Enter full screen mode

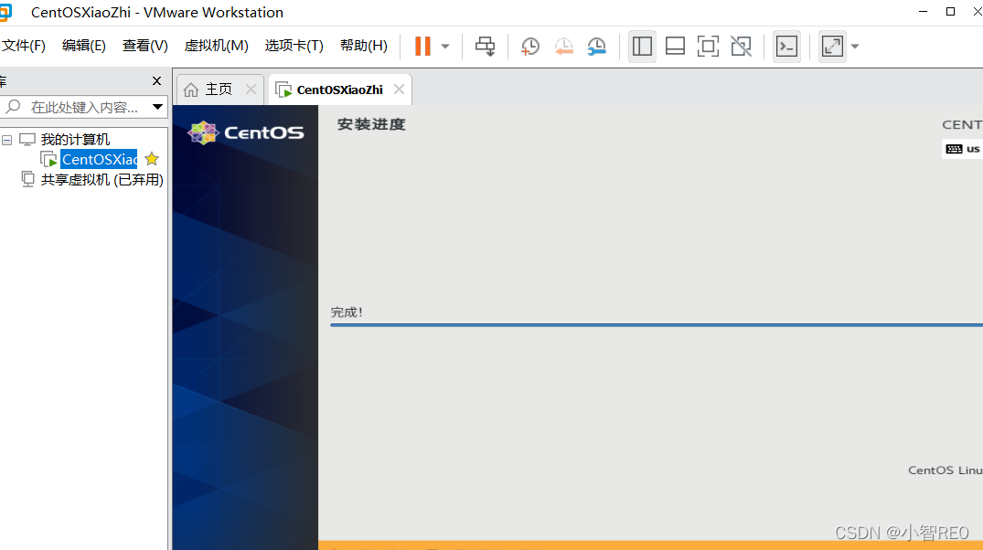coord(708,46)
